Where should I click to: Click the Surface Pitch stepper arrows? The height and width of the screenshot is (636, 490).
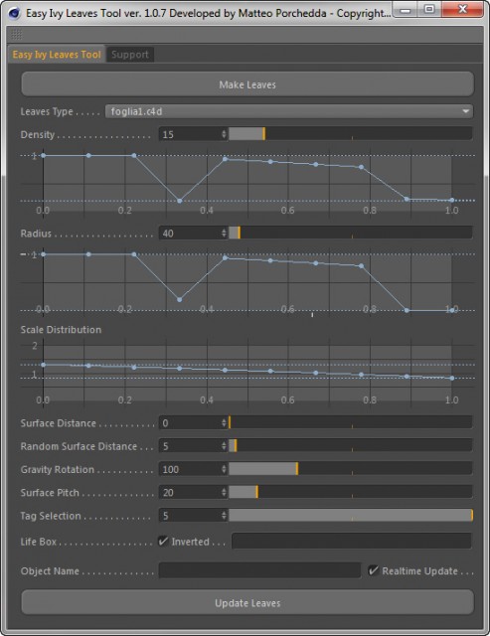(x=224, y=493)
